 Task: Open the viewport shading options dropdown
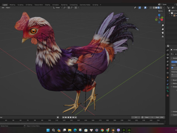[x=163, y=8]
